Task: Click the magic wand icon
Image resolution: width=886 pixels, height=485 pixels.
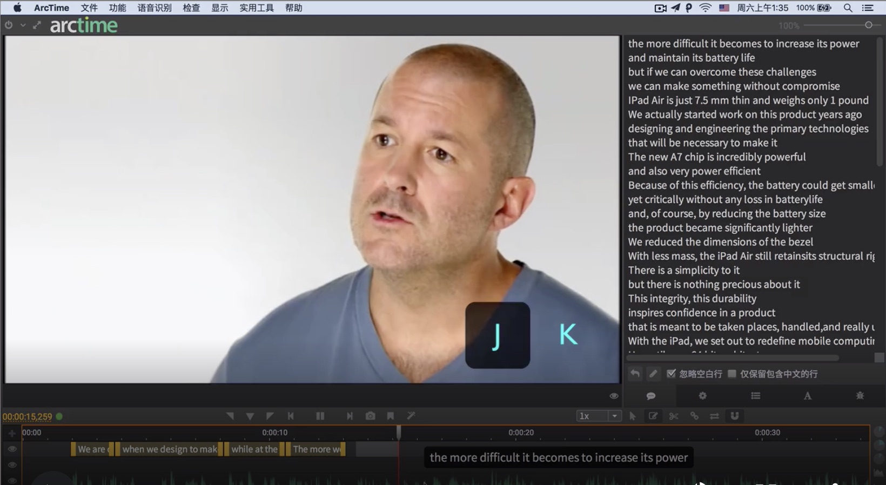Action: 411,416
